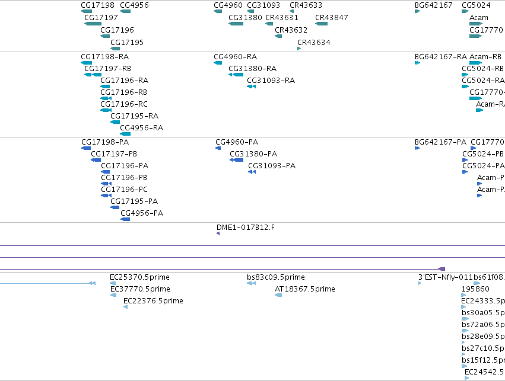Screen dimensions: 505x381
Task: Select the 195860 feature label
Action: click(x=475, y=289)
